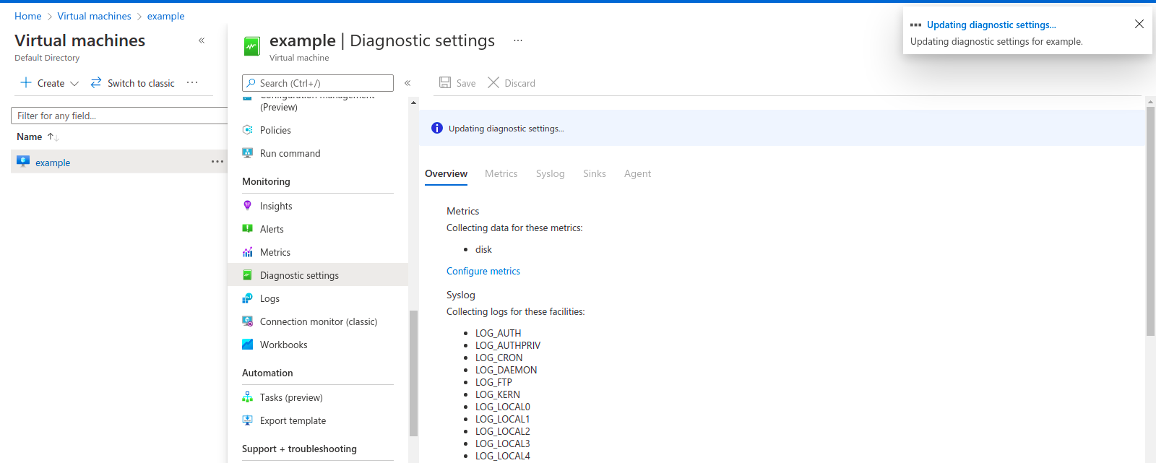Click the large Diagnostic settings header icon

coord(251,46)
